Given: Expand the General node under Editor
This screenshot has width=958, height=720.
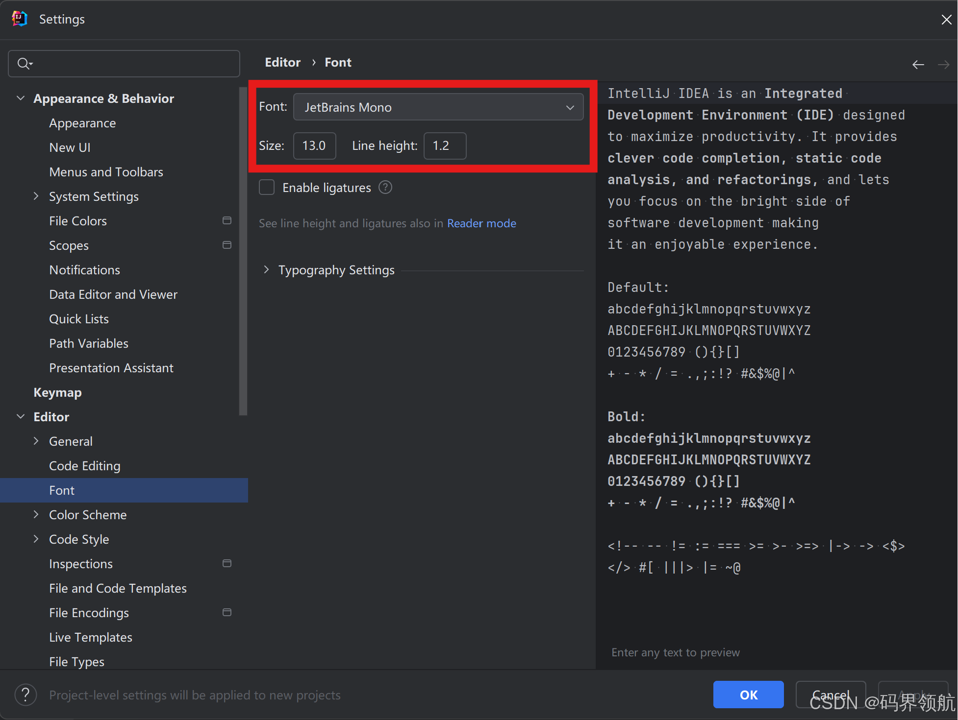Looking at the screenshot, I should coord(36,441).
